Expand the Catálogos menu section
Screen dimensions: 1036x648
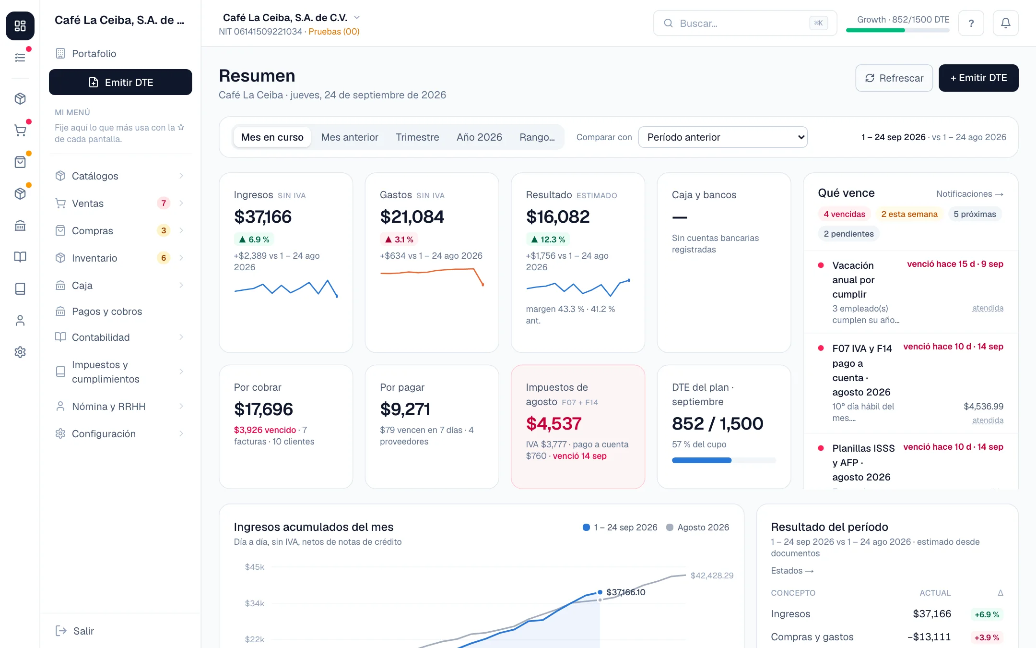(x=181, y=176)
